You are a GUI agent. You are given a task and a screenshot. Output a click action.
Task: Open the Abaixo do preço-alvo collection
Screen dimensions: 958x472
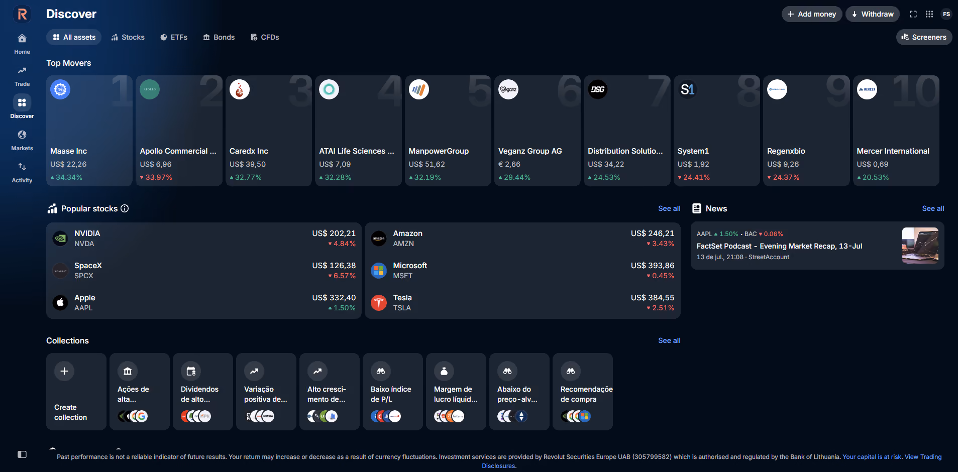519,392
